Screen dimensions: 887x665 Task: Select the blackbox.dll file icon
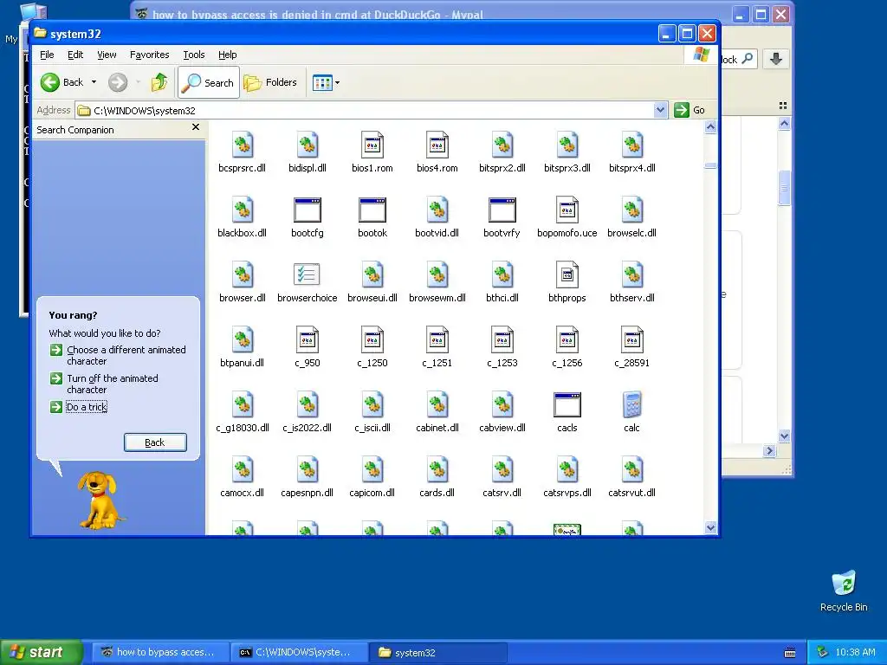click(243, 210)
